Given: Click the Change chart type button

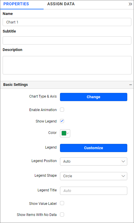Looking at the screenshot, I should 94,97.
